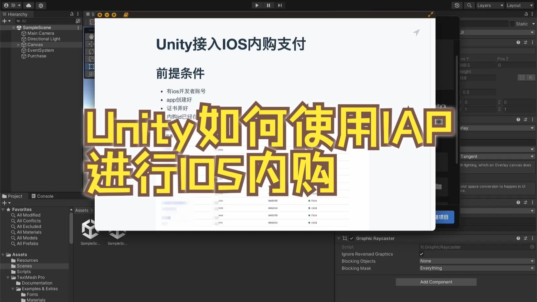Toggle the Graphic Raycaster component checkbox
The width and height of the screenshot is (537, 302).
point(352,238)
